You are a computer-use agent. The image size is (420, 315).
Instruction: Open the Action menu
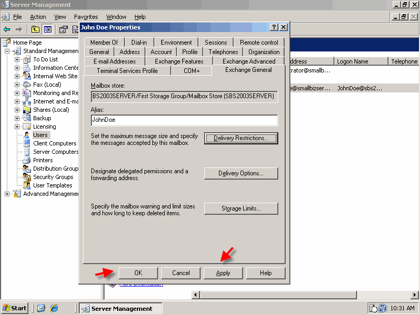point(38,17)
